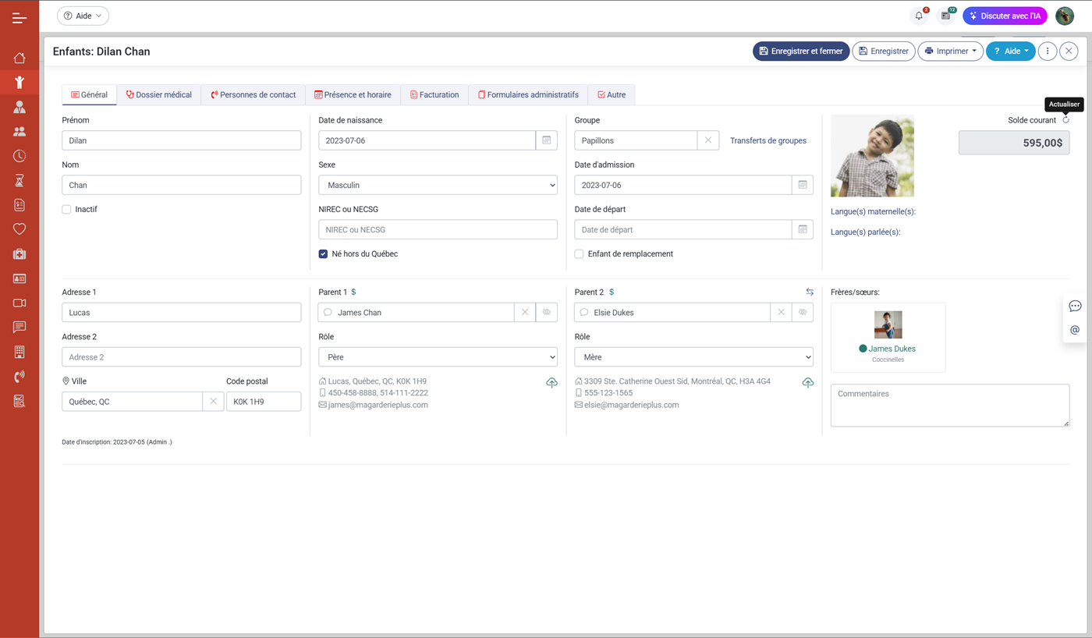Click upload icon under Parent 1 address

coord(551,383)
